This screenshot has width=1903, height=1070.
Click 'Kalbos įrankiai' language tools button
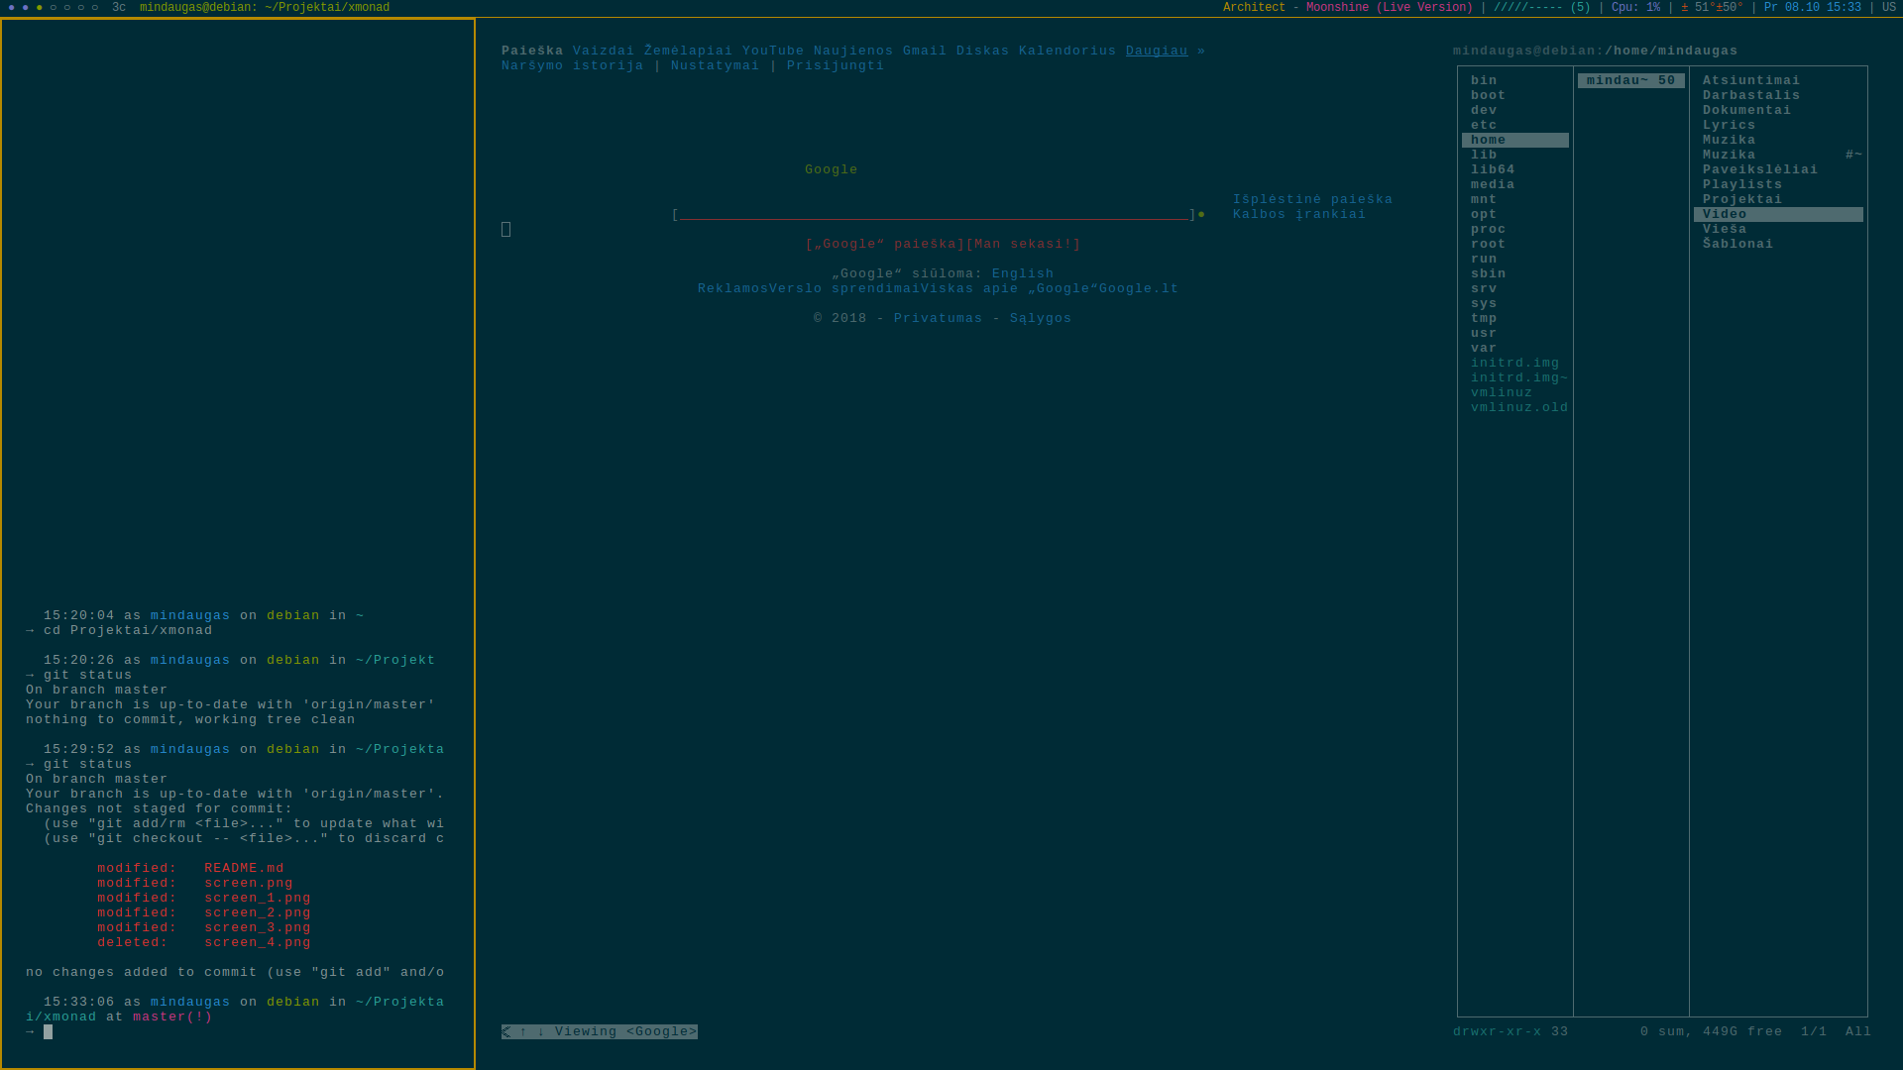pos(1299,214)
